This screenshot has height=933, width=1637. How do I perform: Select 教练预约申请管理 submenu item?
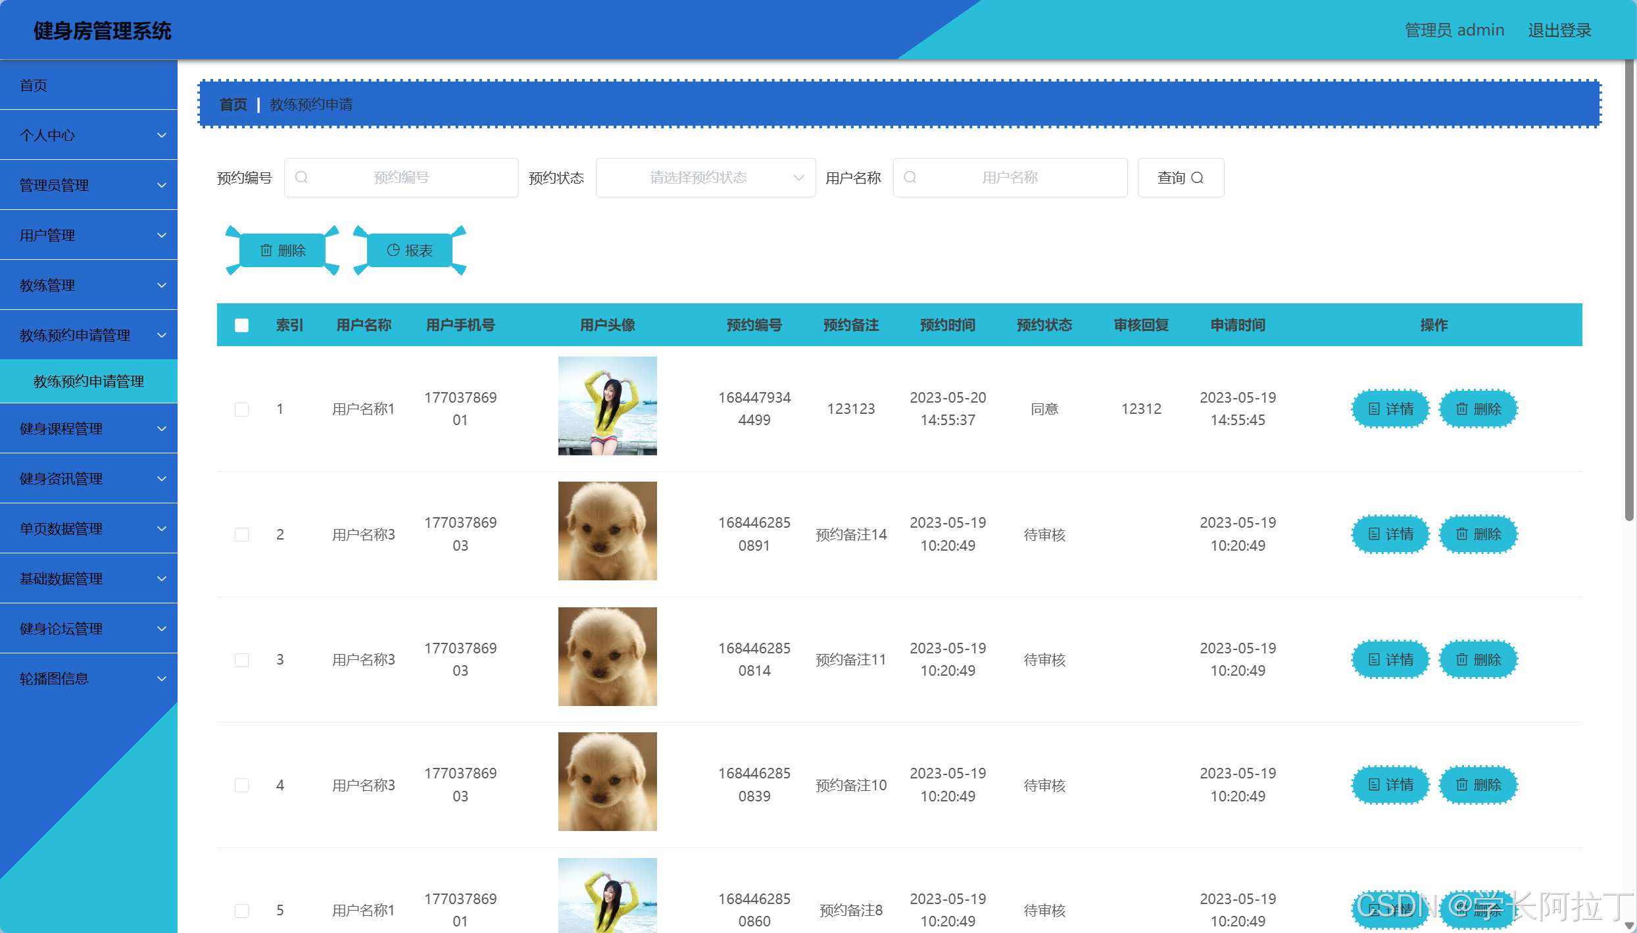click(x=89, y=381)
